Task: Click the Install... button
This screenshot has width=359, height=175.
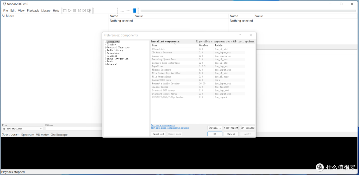Action: (x=215, y=128)
